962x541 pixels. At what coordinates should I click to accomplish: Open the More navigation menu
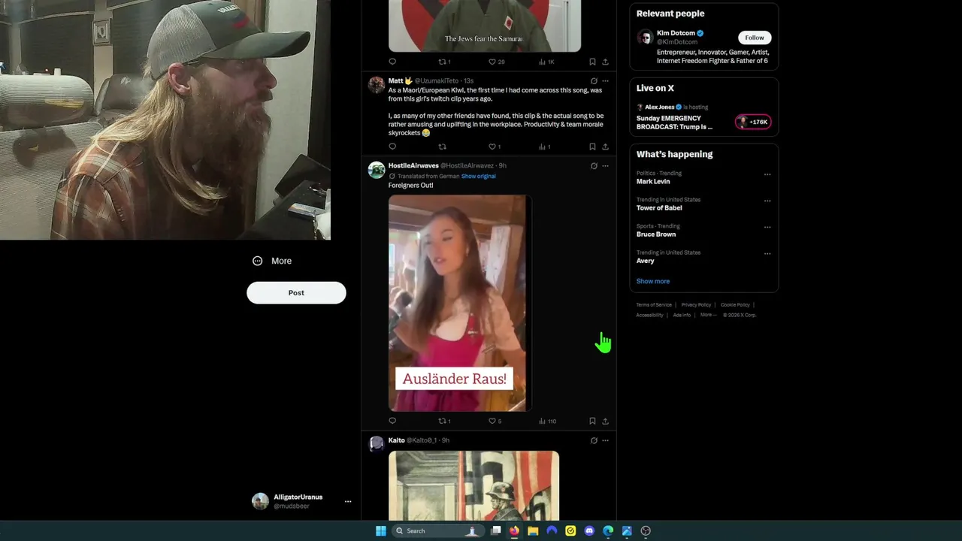pos(272,261)
